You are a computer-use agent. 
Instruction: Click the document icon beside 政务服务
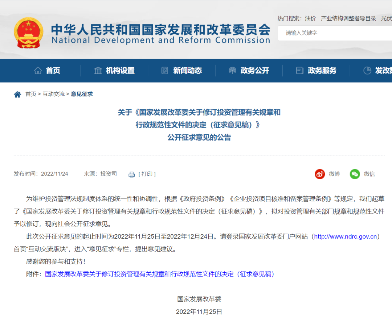299,71
